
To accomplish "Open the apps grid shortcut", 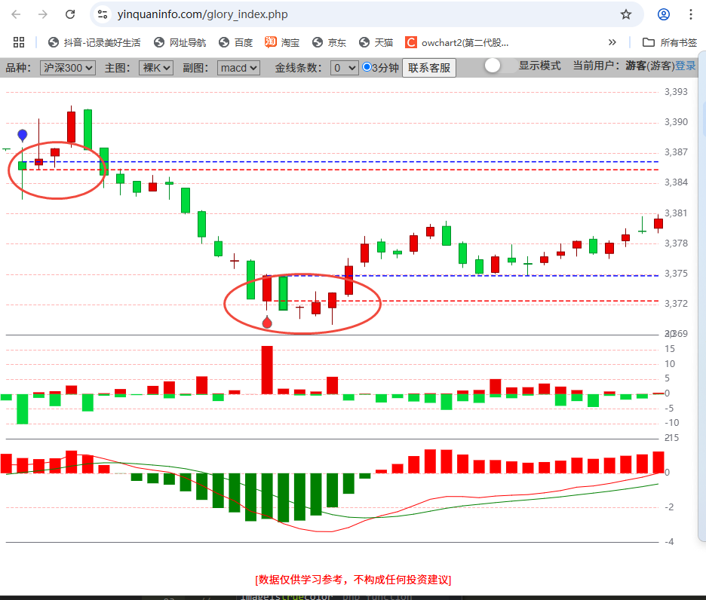I will (x=18, y=42).
